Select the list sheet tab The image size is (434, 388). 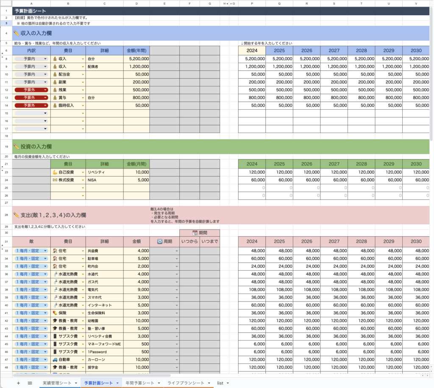[220, 383]
